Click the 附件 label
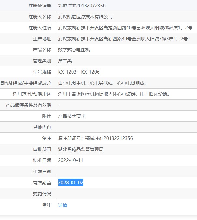 (47, 116)
